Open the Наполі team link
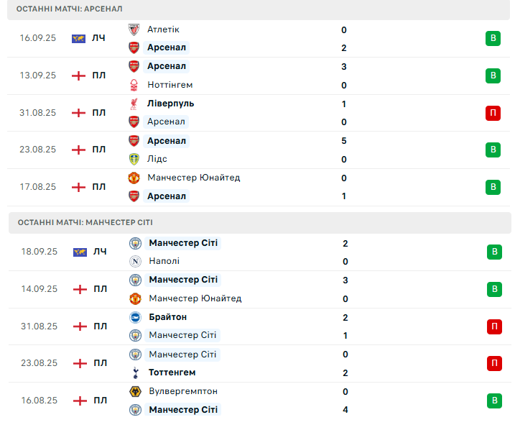This screenshot has height=425, width=515. 164,262
